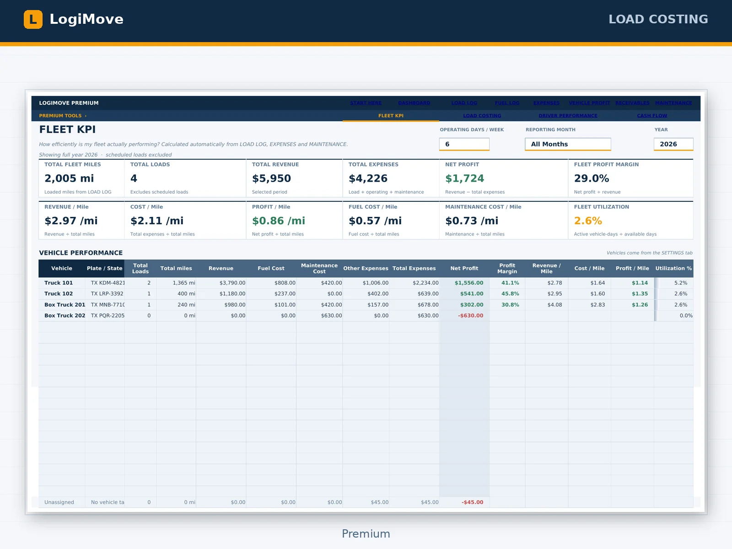Select Box Truck 202 net profit -$630.00
This screenshot has height=549, width=732.
pyautogui.click(x=470, y=316)
